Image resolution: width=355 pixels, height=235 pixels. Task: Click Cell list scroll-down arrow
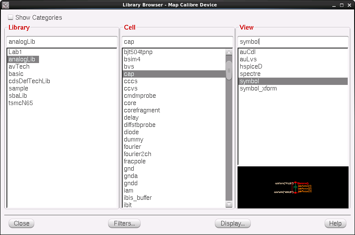pyautogui.click(x=229, y=204)
